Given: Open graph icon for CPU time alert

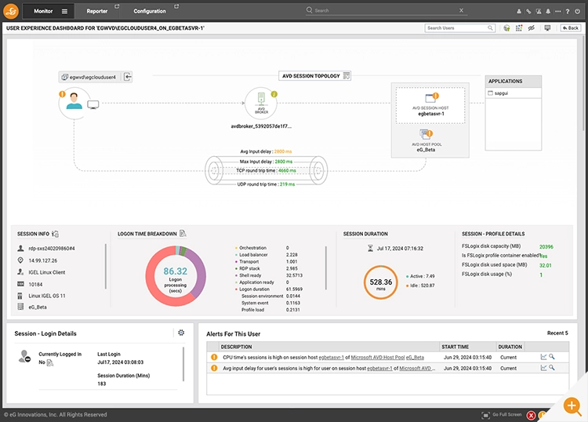Looking at the screenshot, I should 543,357.
